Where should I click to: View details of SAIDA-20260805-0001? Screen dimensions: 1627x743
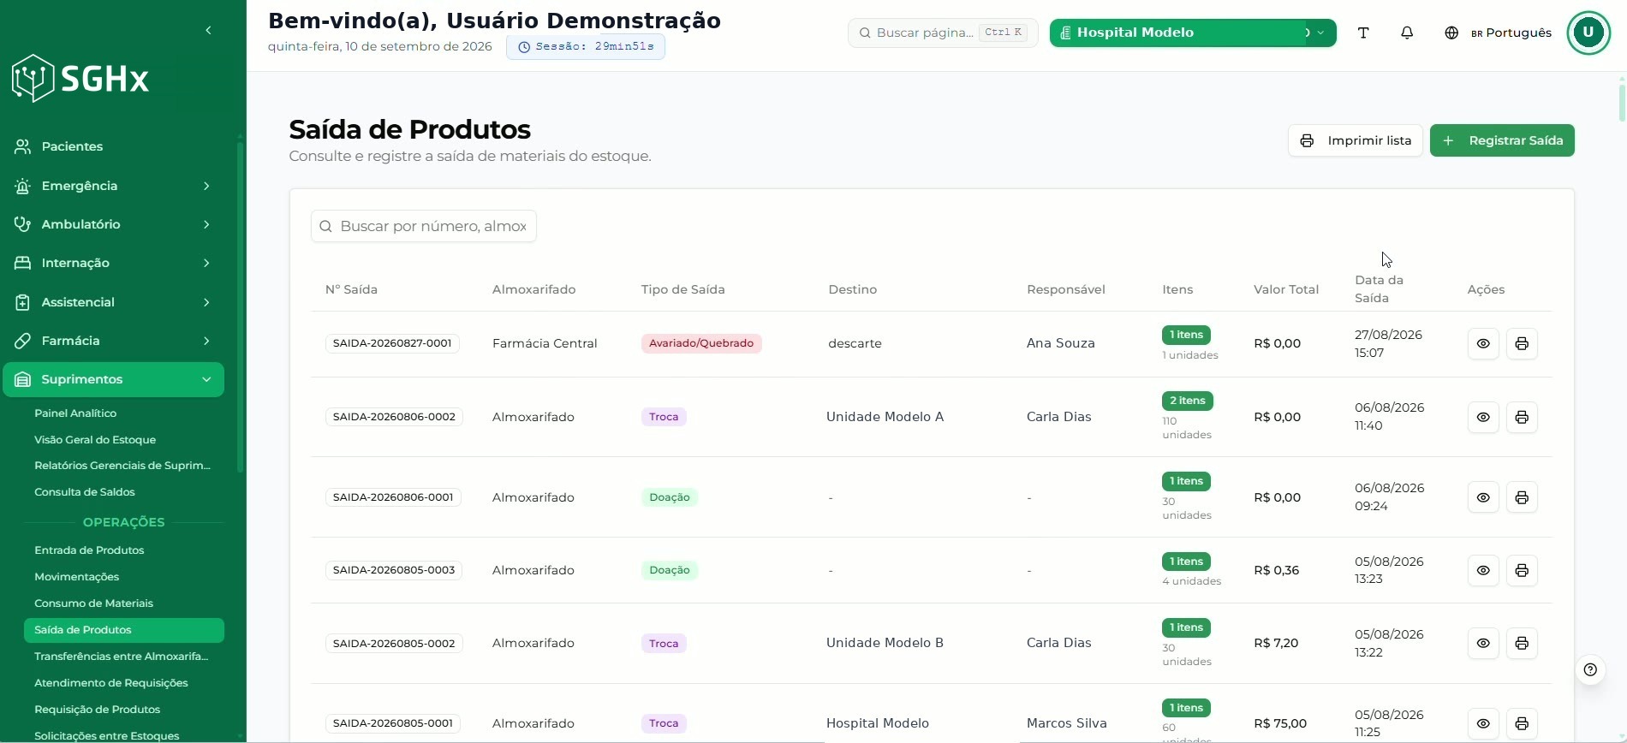pyautogui.click(x=1483, y=723)
